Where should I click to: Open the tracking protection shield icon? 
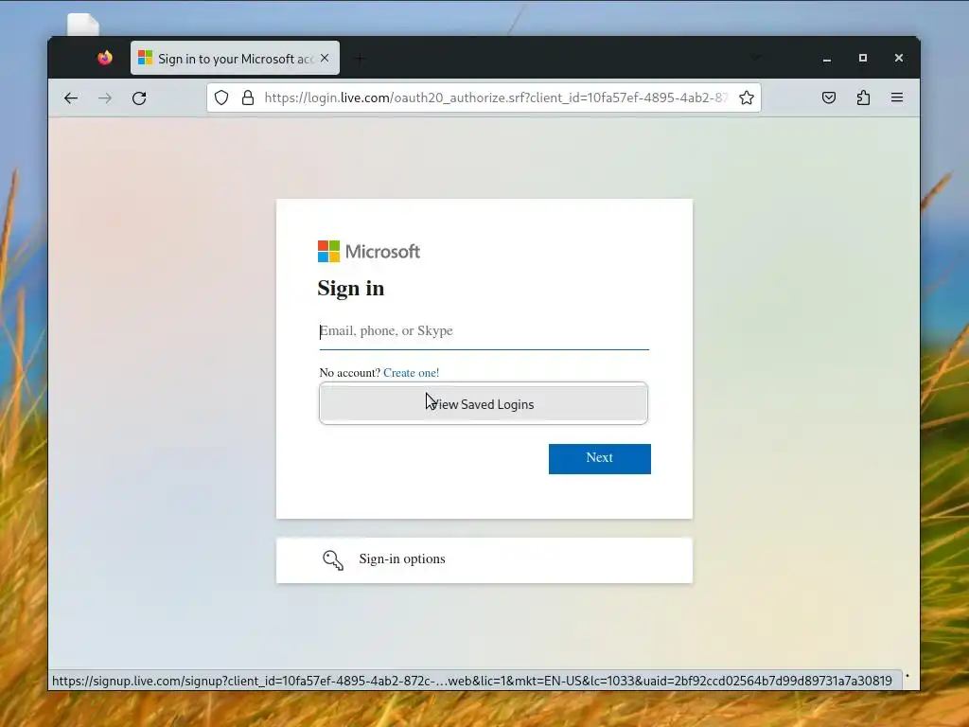(221, 98)
